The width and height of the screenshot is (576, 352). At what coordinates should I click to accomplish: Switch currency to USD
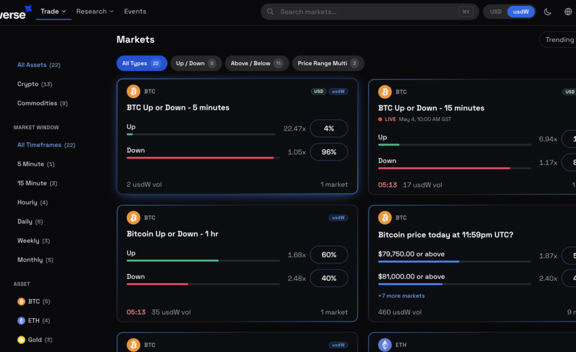click(495, 12)
